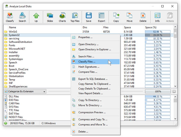Click the 100% progress bar
Screen dimensions: 181x137
pyautogui.click(x=158, y=91)
